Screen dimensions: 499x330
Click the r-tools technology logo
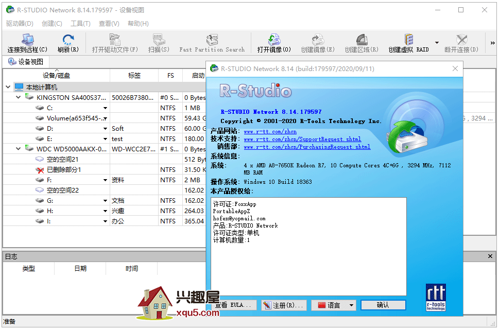pyautogui.click(x=436, y=297)
